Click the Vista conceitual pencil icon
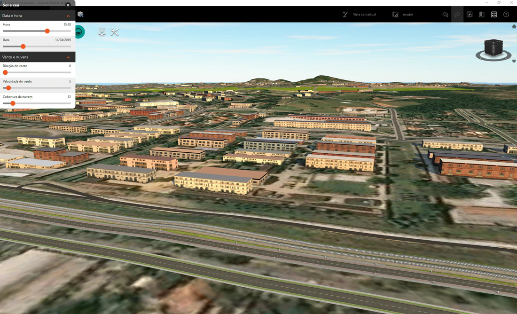 345,15
